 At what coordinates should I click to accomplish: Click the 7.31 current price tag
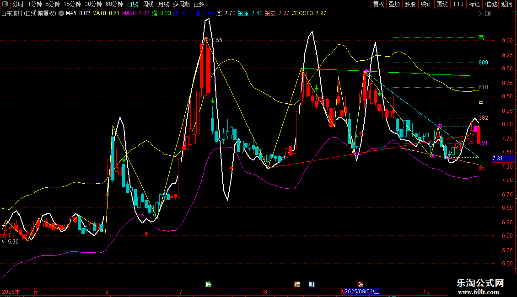pos(498,159)
